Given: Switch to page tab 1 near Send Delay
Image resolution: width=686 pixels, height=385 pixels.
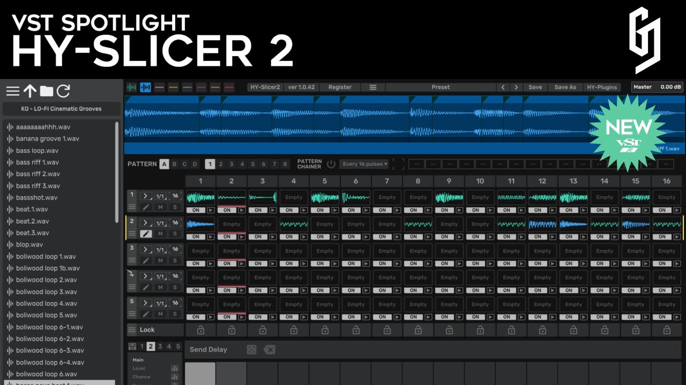Looking at the screenshot, I should point(141,346).
